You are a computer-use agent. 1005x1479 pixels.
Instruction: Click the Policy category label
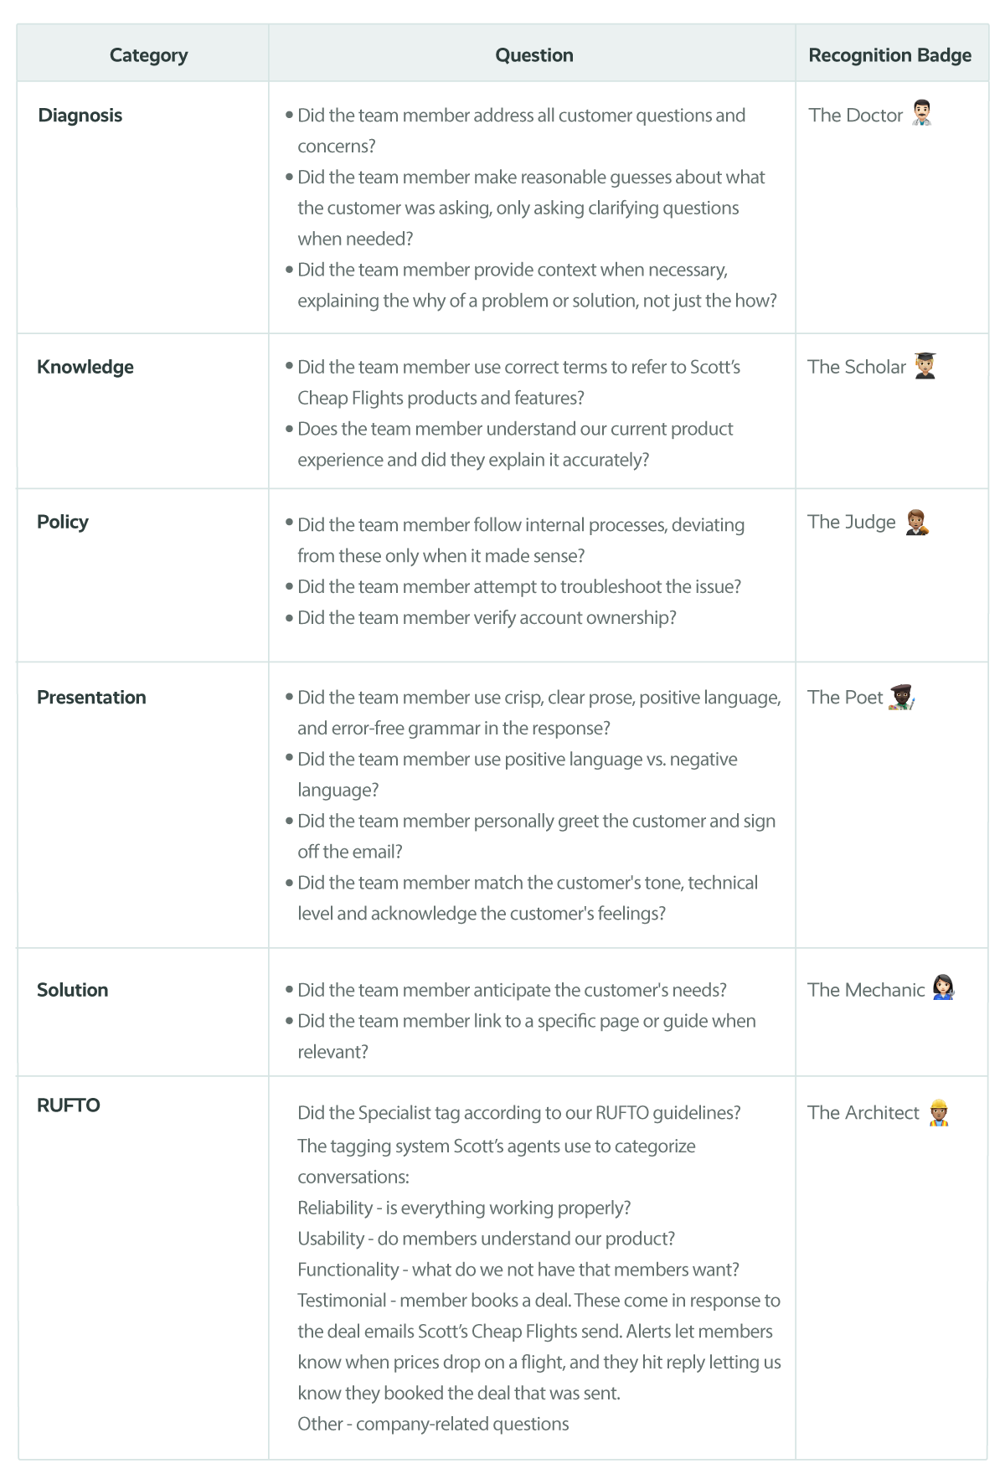pos(63,522)
